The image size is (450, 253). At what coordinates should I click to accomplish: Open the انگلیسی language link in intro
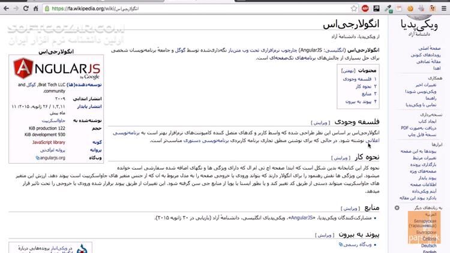(x=335, y=50)
